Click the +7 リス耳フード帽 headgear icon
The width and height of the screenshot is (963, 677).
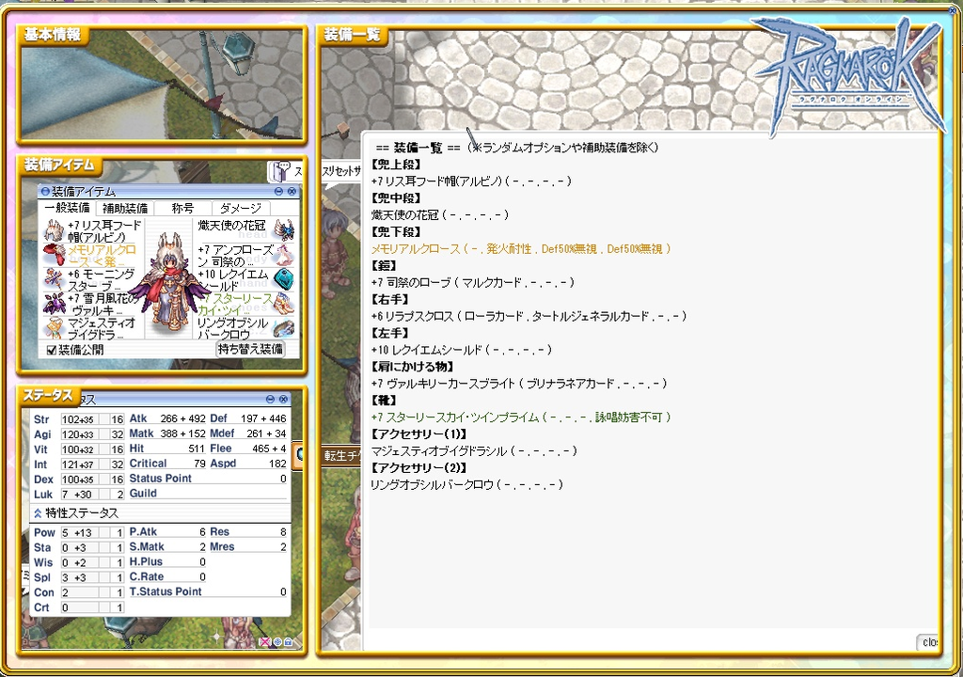click(x=54, y=230)
